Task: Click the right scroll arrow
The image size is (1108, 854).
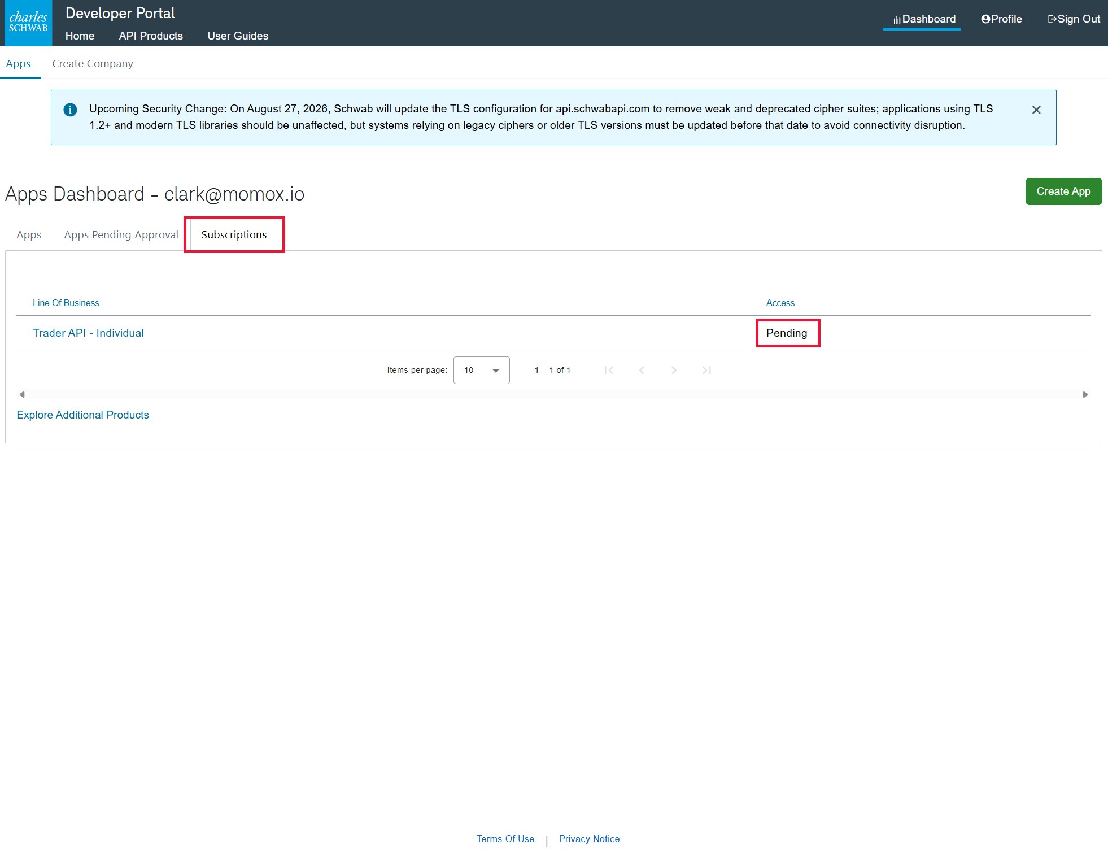Action: point(1085,394)
